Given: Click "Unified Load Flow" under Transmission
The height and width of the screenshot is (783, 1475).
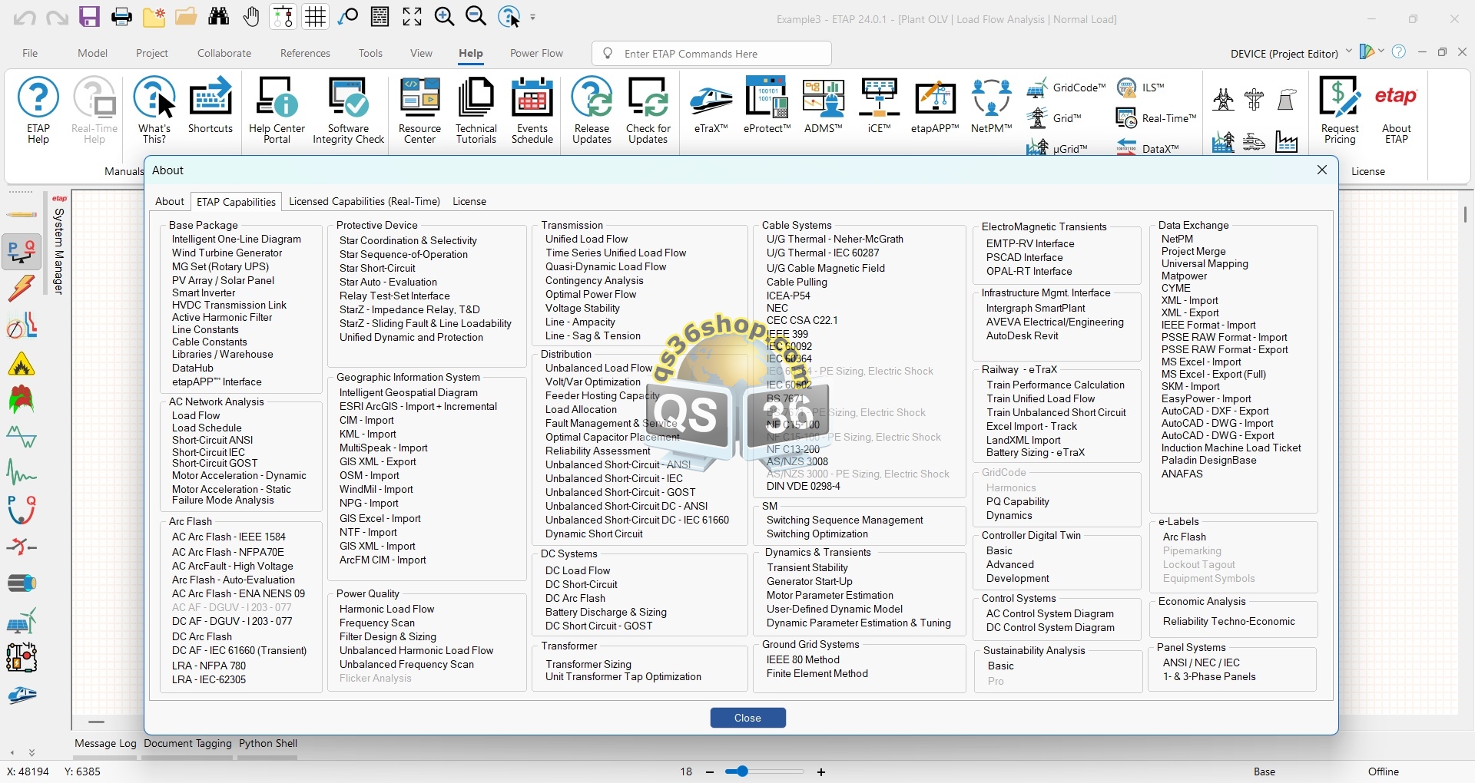Looking at the screenshot, I should 586,239.
